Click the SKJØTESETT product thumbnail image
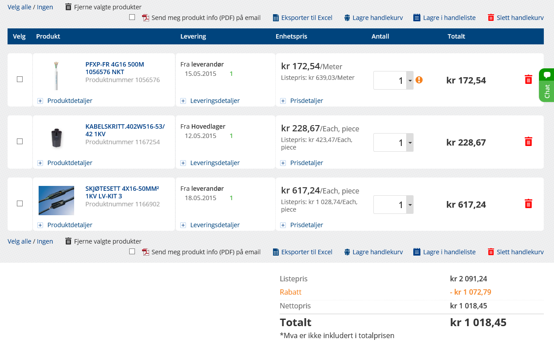 (56, 201)
